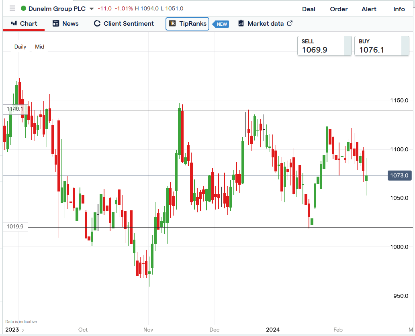
Task: Click the Dunelm Group PLC name
Action: click(57, 8)
